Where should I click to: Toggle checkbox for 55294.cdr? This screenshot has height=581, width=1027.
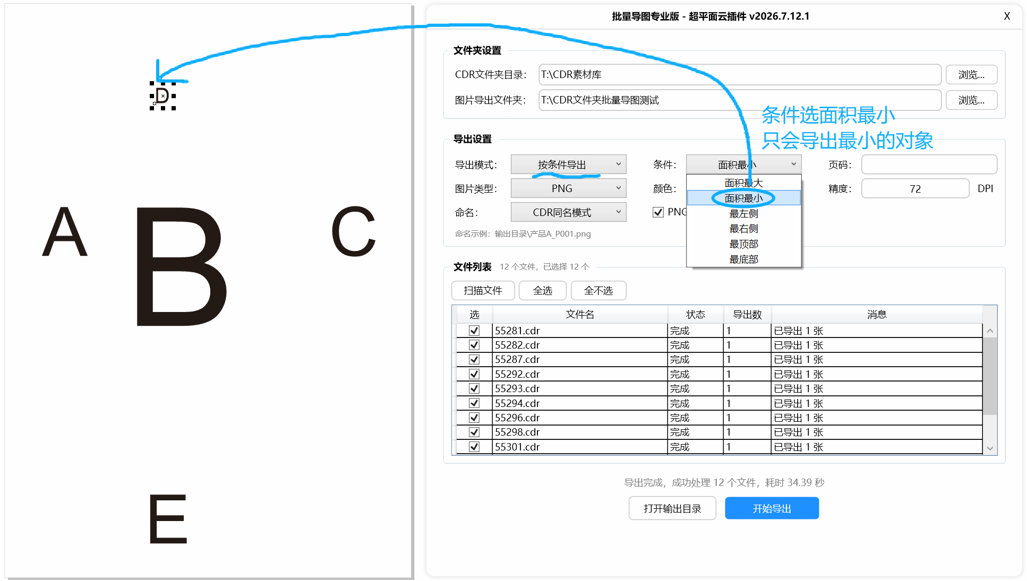pos(474,403)
